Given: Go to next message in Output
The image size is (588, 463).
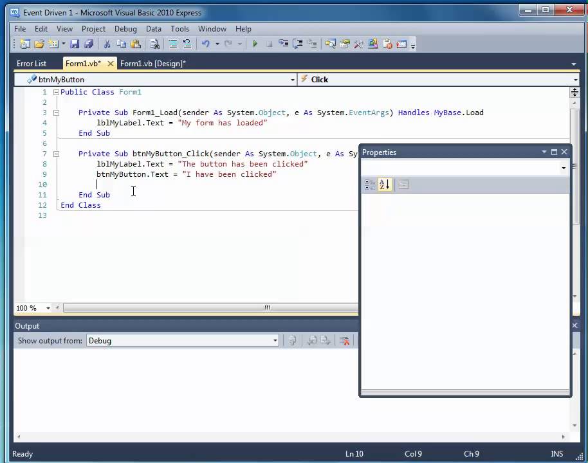Looking at the screenshot, I should 325,340.
